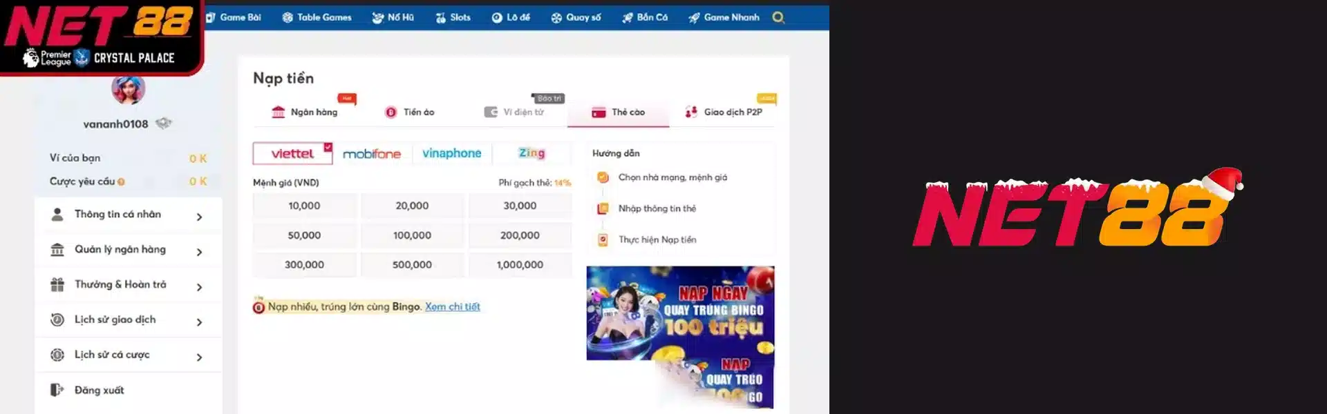This screenshot has width=1327, height=414.
Task: Switch to Ngân hàng deposit tab
Action: click(305, 112)
